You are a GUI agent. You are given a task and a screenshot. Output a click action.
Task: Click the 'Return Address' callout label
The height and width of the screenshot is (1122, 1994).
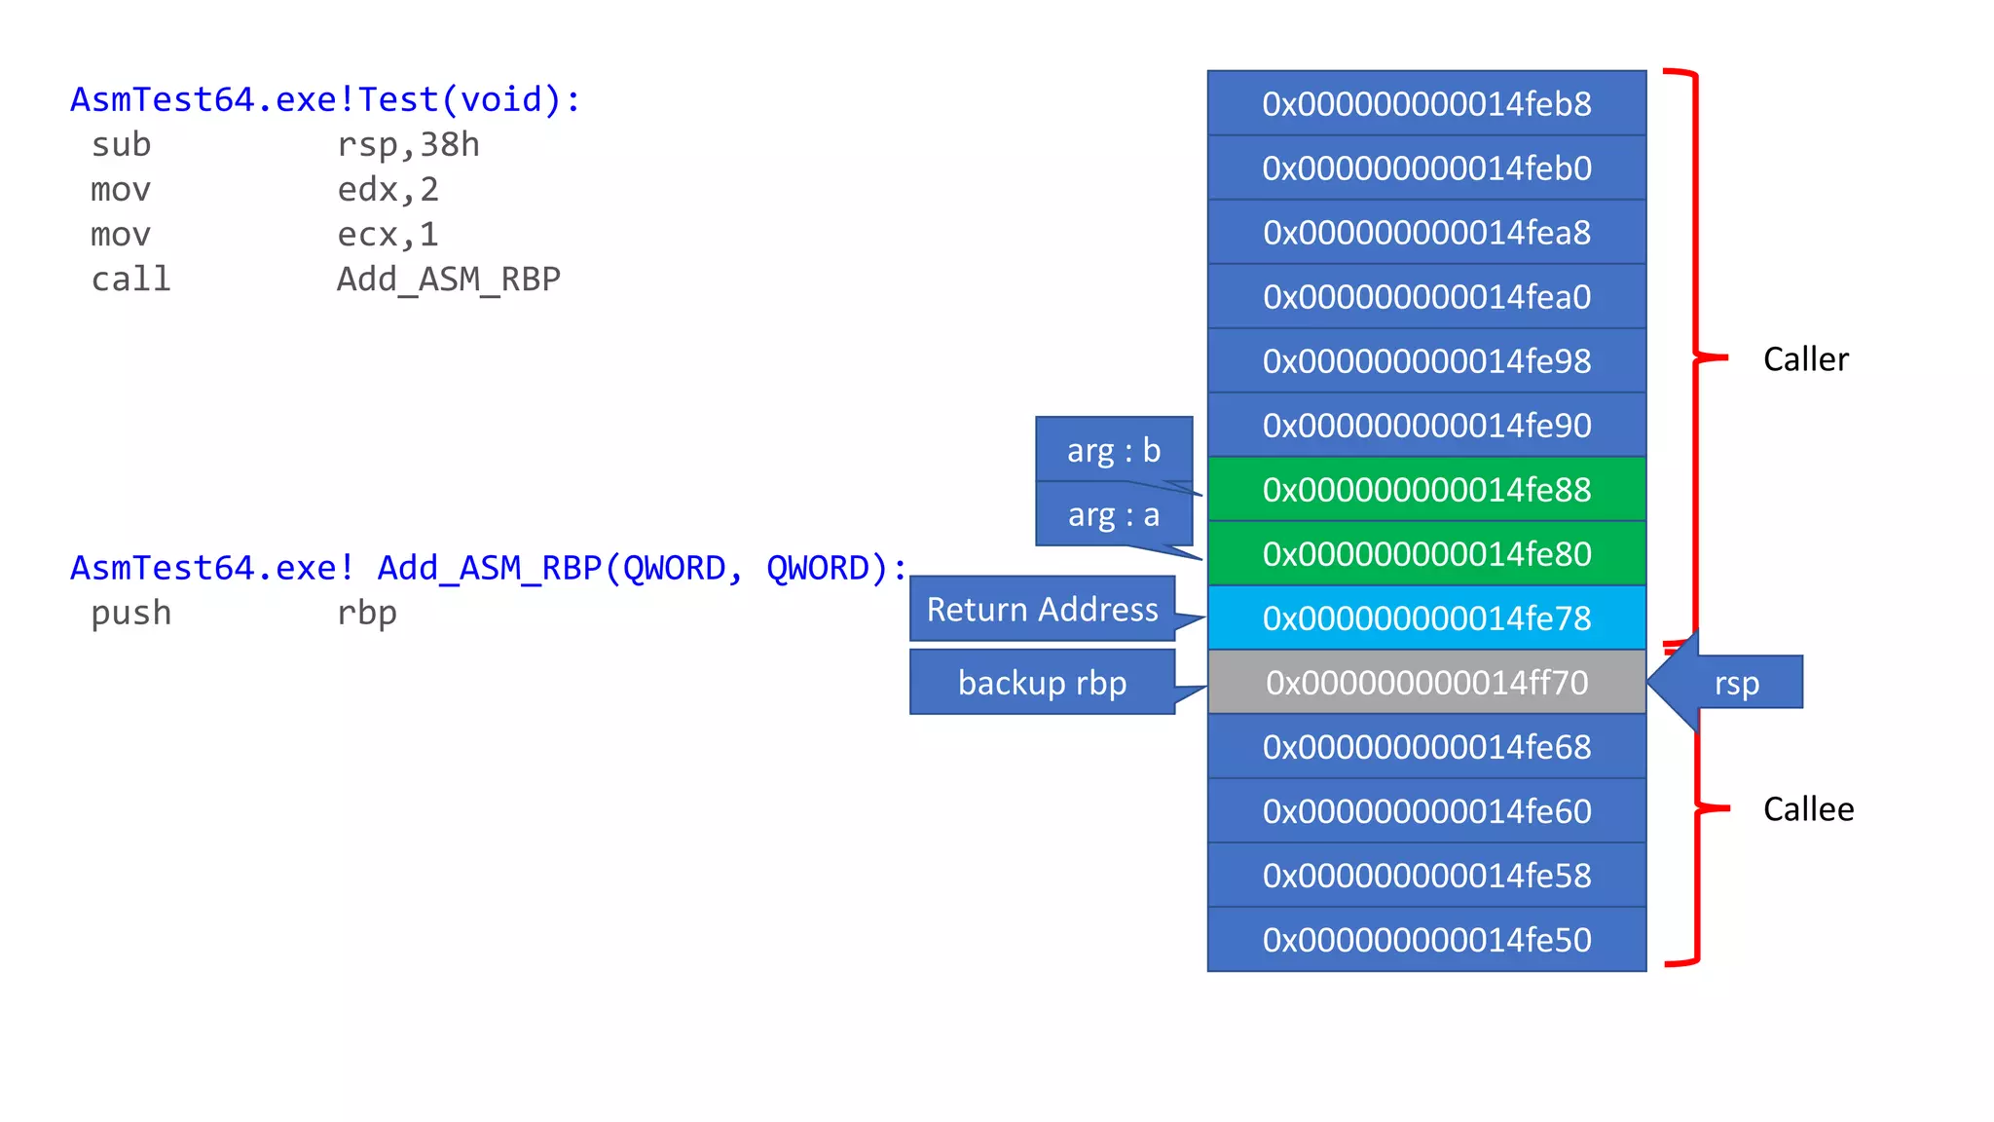(x=1042, y=610)
